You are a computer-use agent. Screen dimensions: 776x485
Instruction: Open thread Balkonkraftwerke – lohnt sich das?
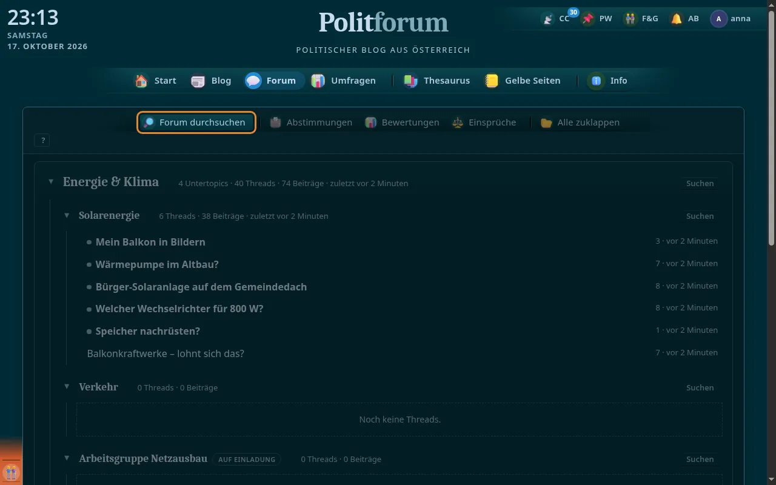click(166, 353)
